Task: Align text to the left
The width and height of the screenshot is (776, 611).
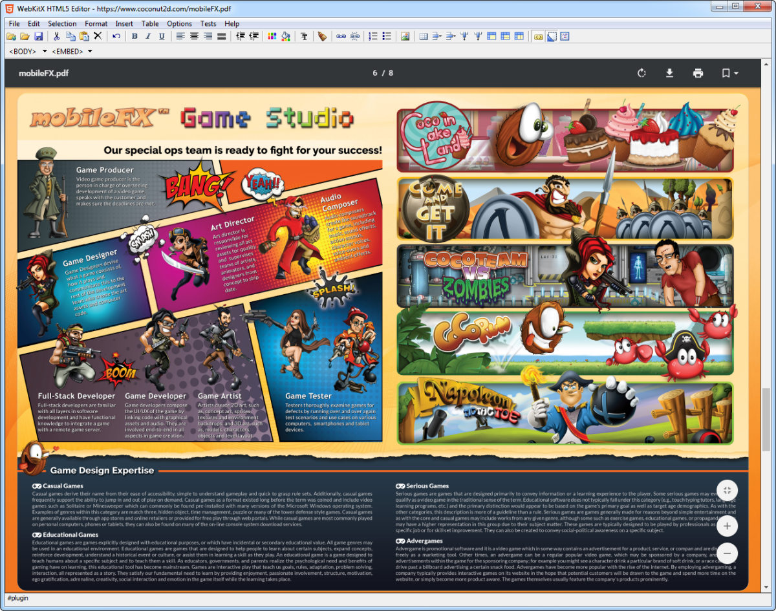Action: click(180, 36)
